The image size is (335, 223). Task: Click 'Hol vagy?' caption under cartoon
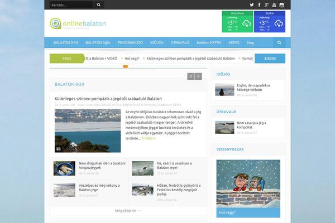(227, 212)
